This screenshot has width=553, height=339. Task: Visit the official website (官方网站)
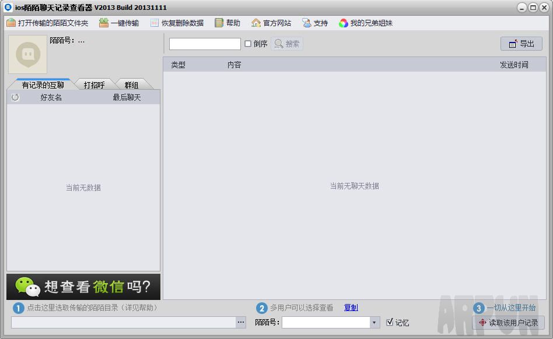pyautogui.click(x=270, y=23)
